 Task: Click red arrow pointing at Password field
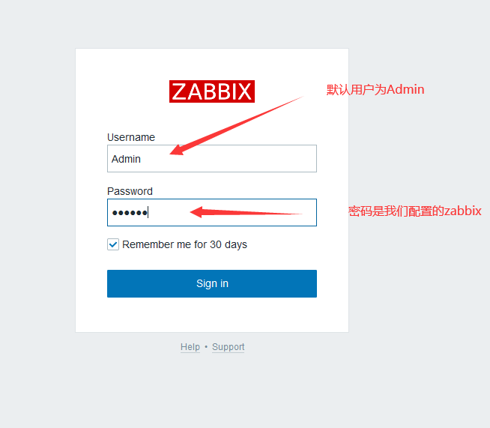(246, 212)
